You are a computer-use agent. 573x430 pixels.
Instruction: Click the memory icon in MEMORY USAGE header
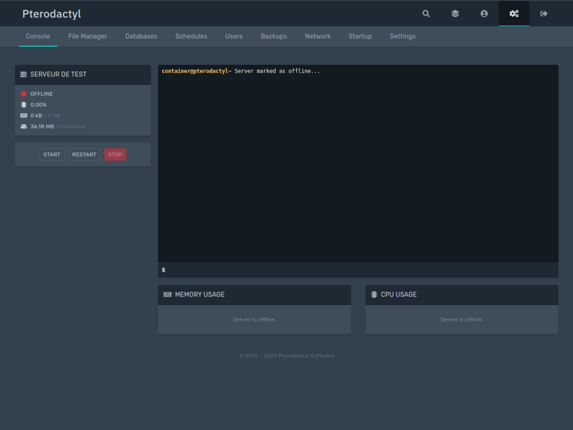click(x=167, y=294)
